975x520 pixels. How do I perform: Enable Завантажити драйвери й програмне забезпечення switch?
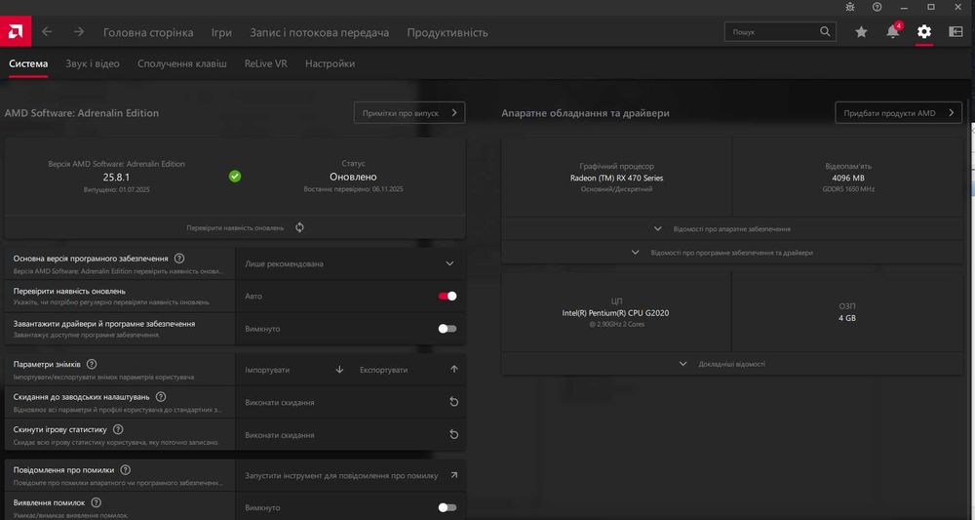coord(448,329)
